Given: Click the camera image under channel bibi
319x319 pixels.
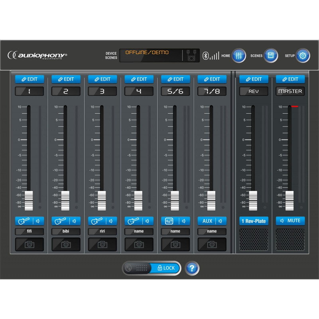Looking at the screenshot, I should (66, 244).
